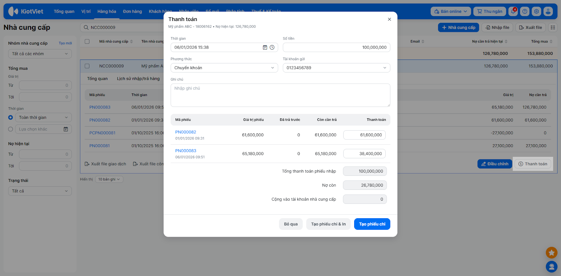Open the Toàn thời gian dropdown
Image resolution: width=561 pixels, height=276 pixels.
coord(43,118)
